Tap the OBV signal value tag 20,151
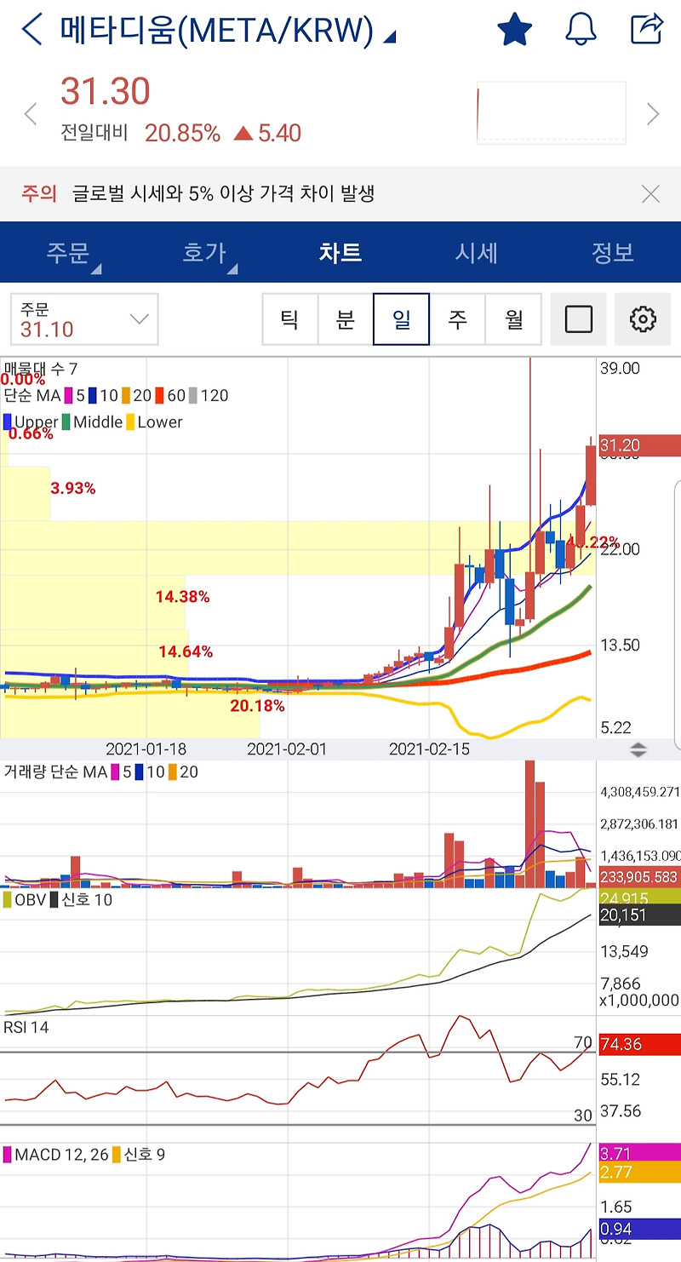This screenshot has height=1262, width=681. tap(639, 915)
